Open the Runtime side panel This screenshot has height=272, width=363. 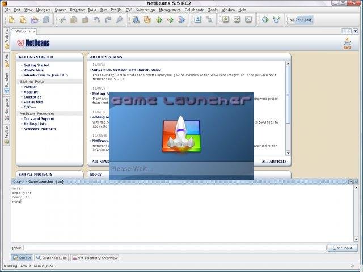point(6,83)
